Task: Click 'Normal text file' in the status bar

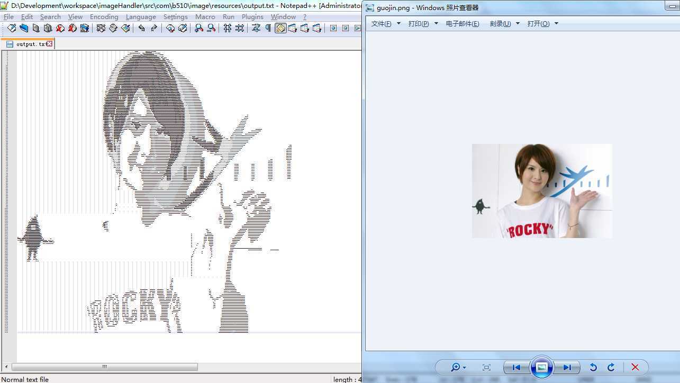Action: [25, 379]
